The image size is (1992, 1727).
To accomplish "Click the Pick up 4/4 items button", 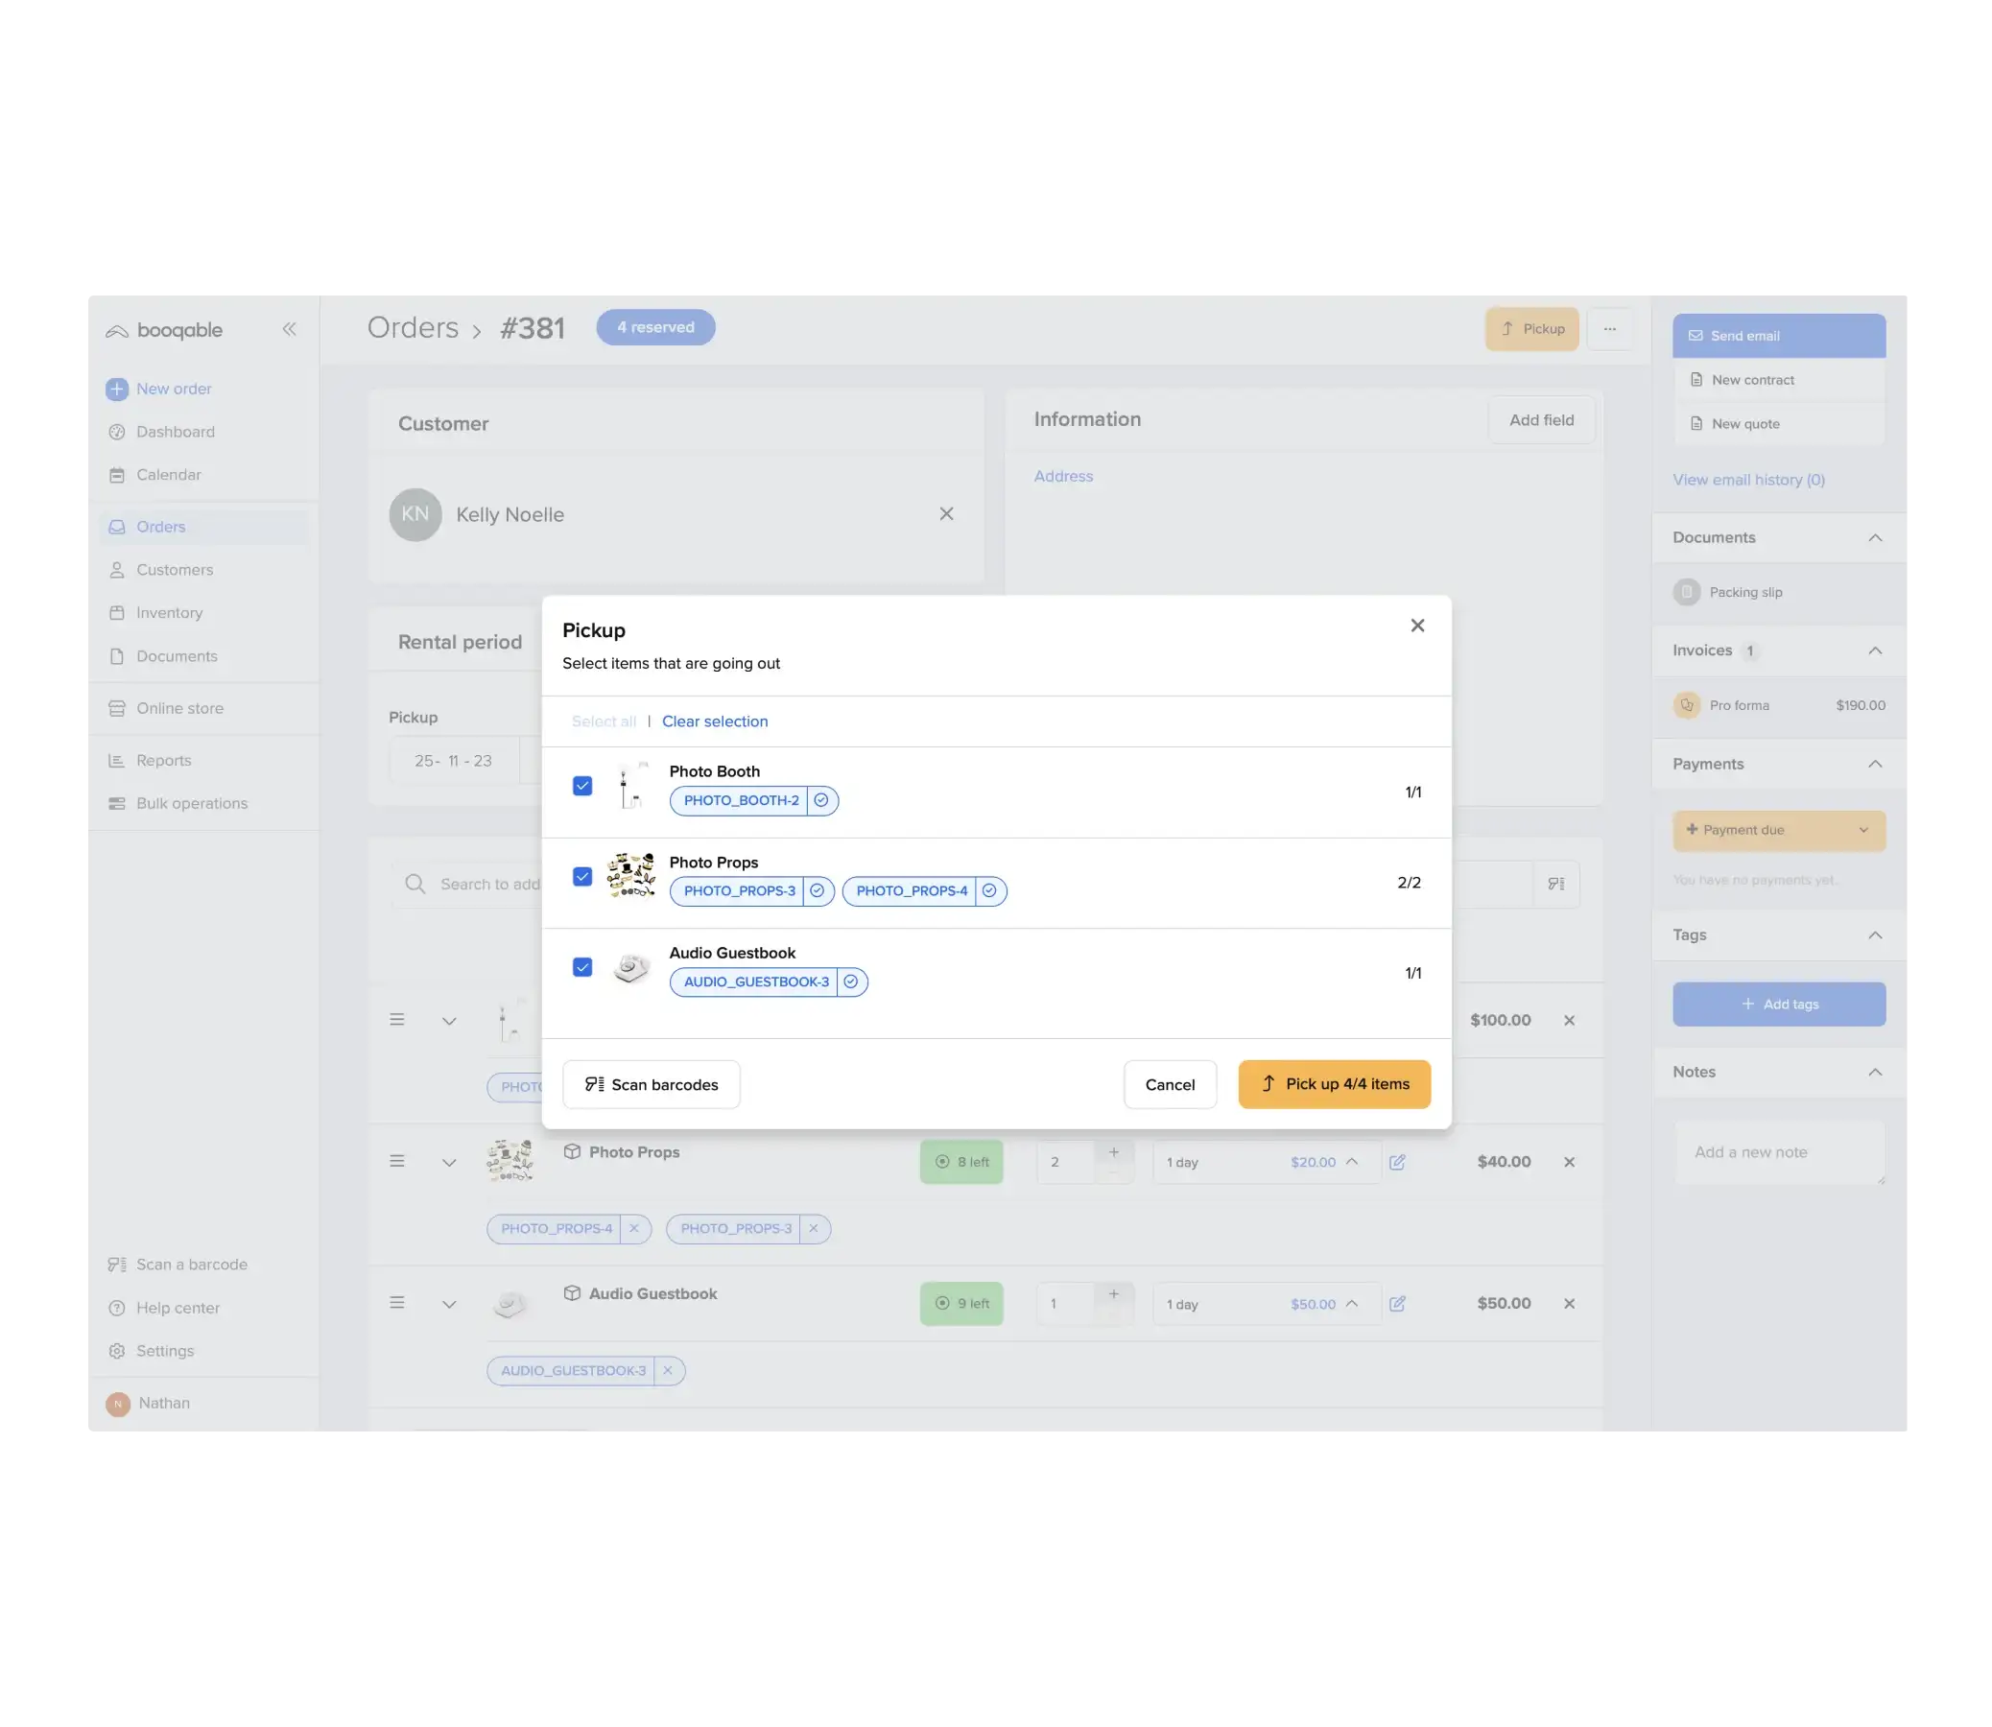I will point(1334,1084).
